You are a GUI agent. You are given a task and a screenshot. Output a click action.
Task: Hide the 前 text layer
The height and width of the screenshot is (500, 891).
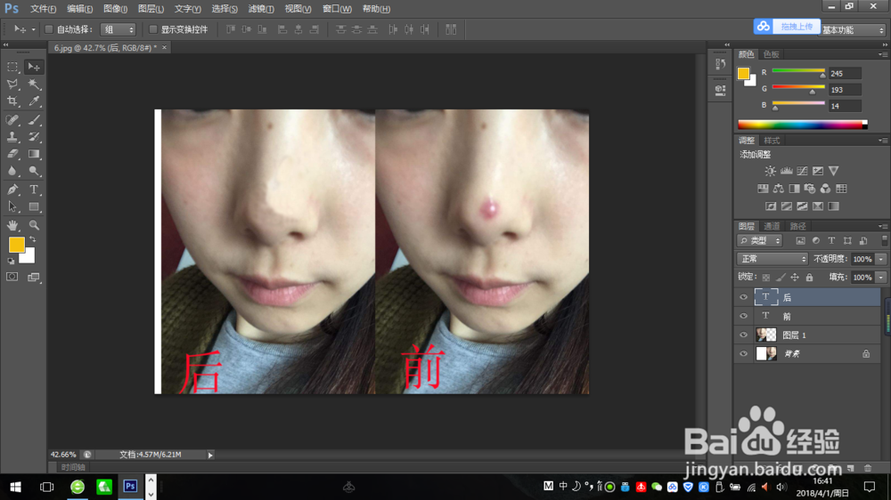pyautogui.click(x=743, y=316)
